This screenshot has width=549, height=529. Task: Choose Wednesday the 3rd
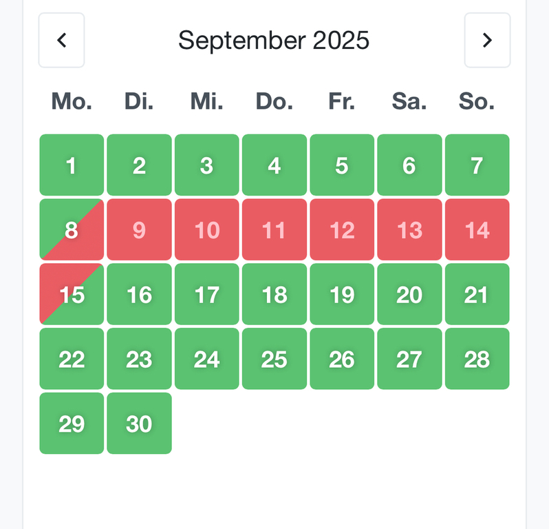[206, 165]
